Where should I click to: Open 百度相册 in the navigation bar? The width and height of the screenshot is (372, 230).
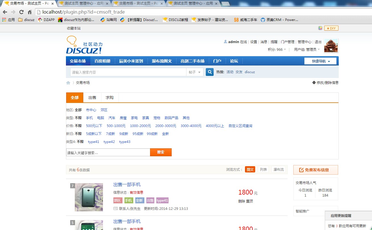point(102,61)
